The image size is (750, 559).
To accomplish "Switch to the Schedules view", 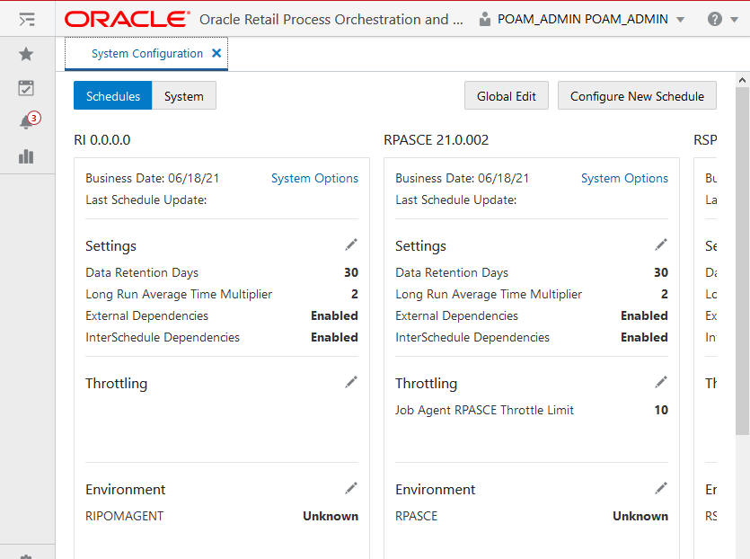I will click(113, 96).
